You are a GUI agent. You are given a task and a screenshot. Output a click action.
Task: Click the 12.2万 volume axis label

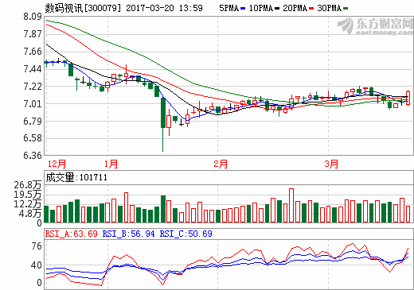click(28, 204)
